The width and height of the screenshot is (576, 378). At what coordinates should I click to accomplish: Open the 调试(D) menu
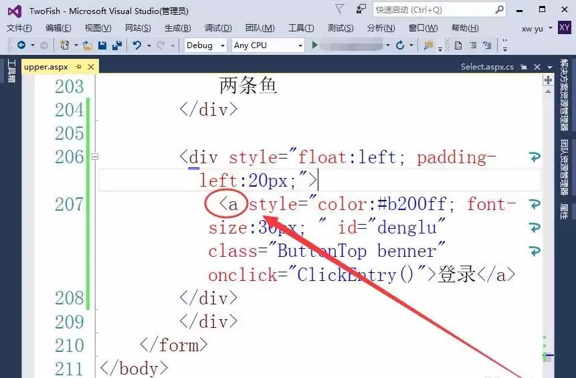pyautogui.click(x=218, y=28)
